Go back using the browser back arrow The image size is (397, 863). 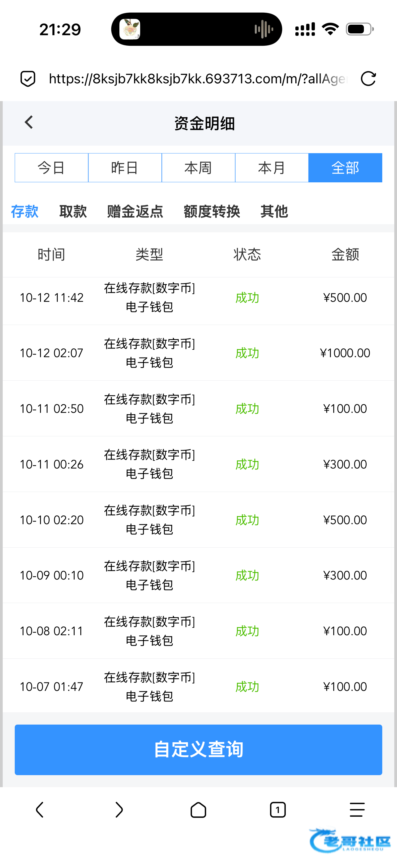click(x=40, y=810)
